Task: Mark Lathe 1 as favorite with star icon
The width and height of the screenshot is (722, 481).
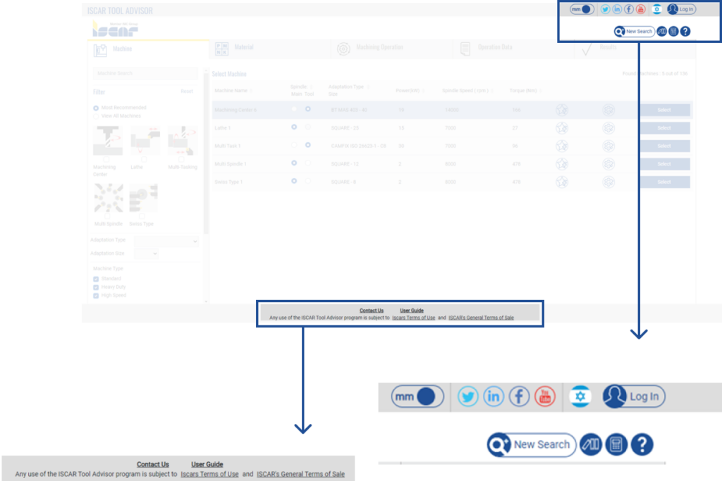Action: coord(562,128)
